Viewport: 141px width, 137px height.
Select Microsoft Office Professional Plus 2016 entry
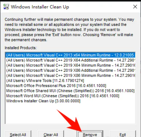point(70,86)
